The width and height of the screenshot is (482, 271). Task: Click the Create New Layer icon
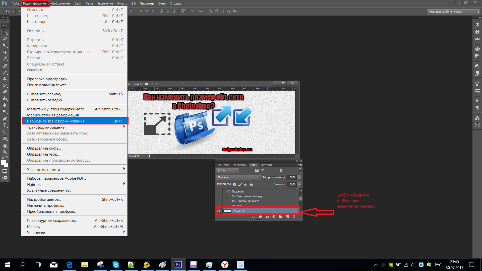(287, 217)
